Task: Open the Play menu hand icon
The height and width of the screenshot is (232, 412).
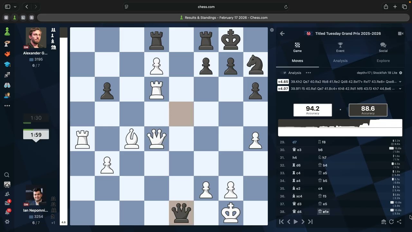Action: 7,43
